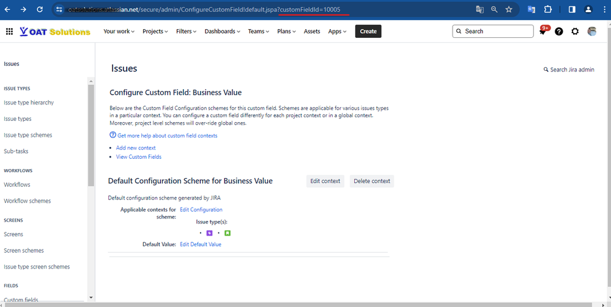Click the Issues heading in sidebar
The height and width of the screenshot is (307, 611).
pos(11,64)
